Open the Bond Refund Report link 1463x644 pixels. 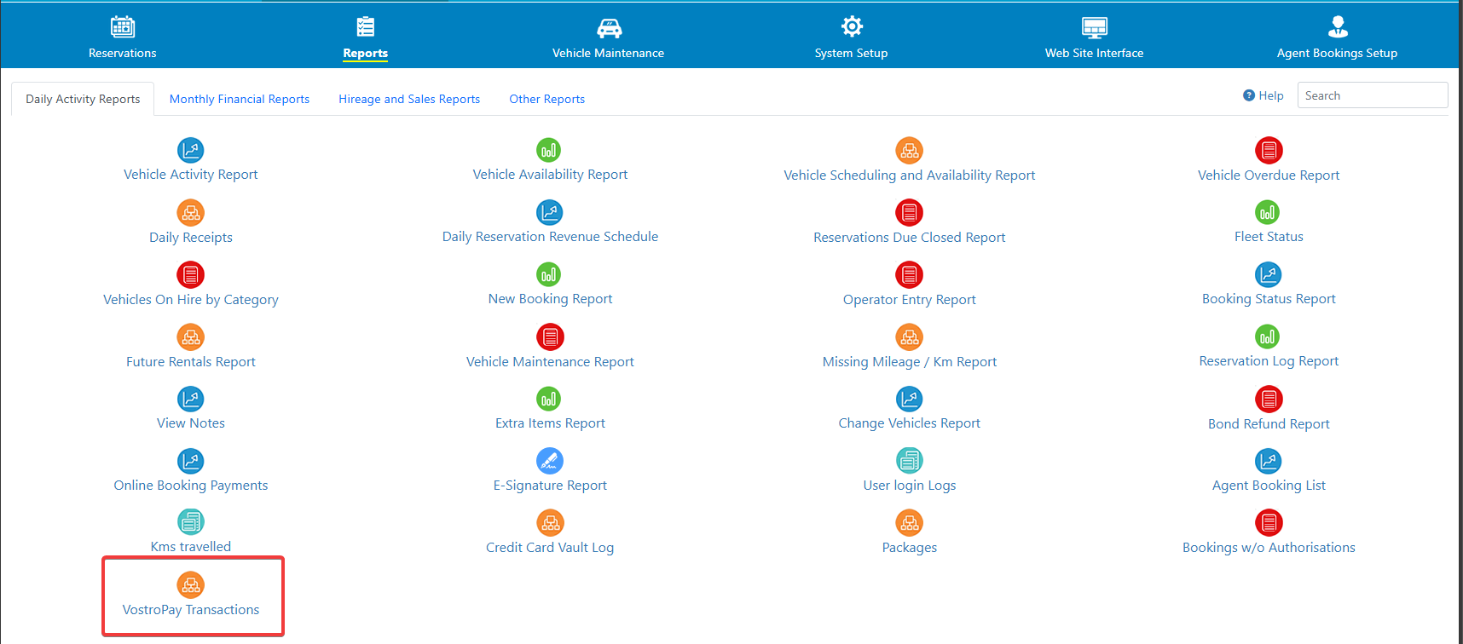pyautogui.click(x=1269, y=424)
